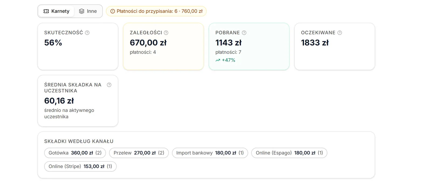Select the Gotówka 360,00 zł channel chip
This screenshot has width=442, height=184.
click(x=75, y=153)
